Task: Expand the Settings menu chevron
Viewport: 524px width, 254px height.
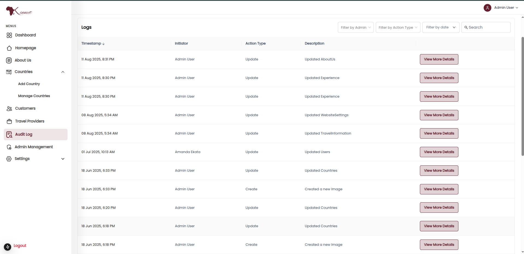Action: click(63, 159)
